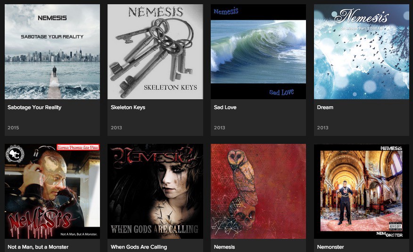The image size is (413, 252).
Task: Click the 2013 year under Dream
Action: coord(322,128)
